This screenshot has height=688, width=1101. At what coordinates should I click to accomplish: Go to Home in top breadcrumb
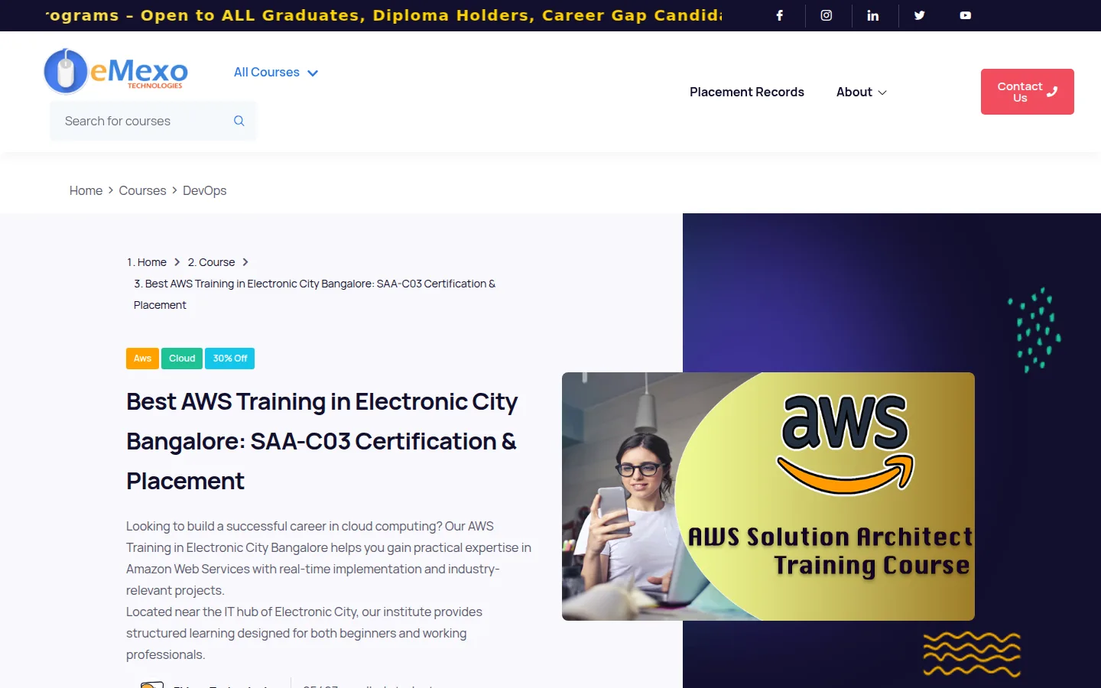[x=86, y=190]
